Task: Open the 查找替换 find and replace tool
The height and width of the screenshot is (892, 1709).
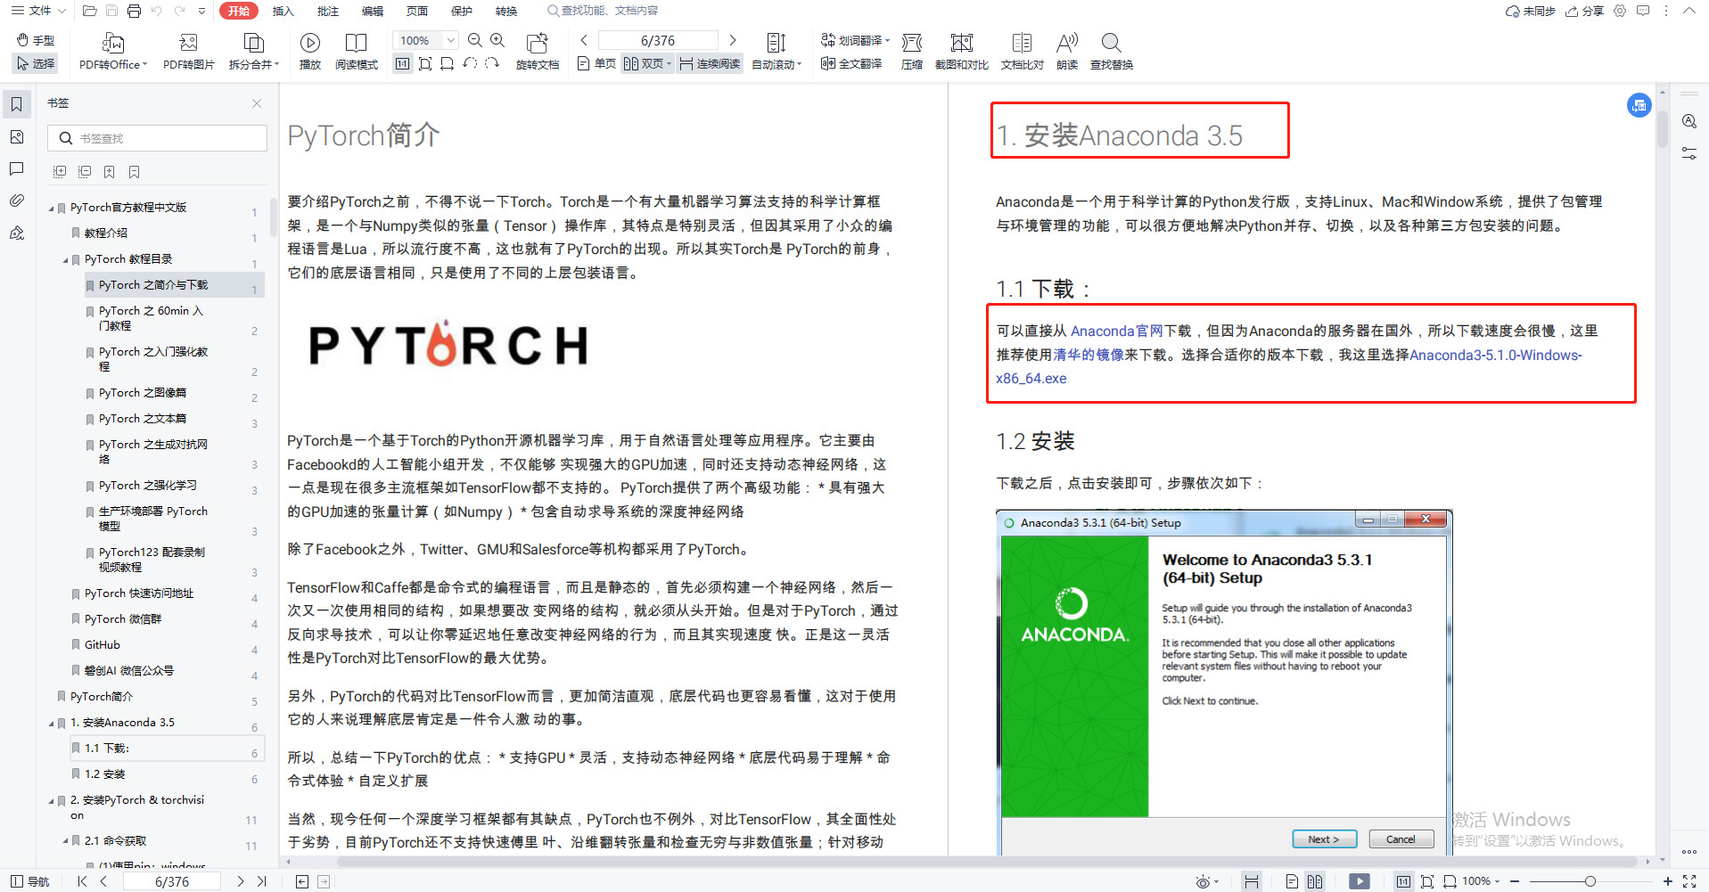Action: tap(1112, 52)
